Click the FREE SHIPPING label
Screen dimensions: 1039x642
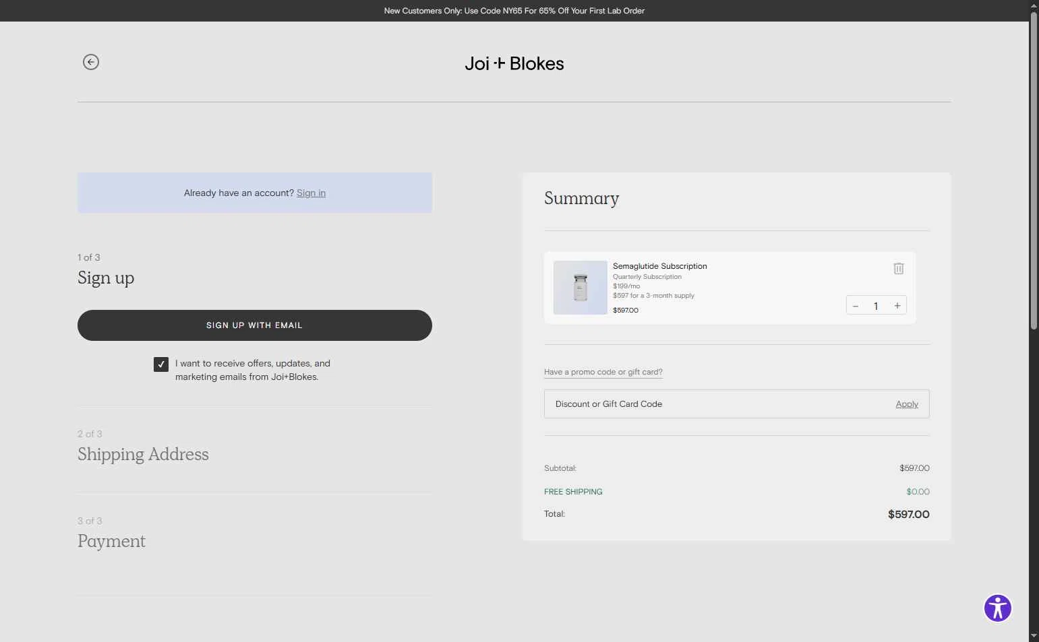point(573,492)
